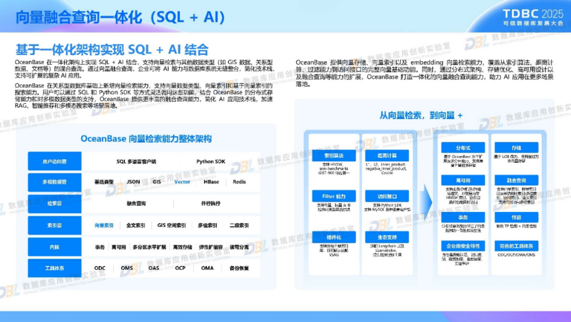
Task: Select the 多模数据层 blue layer label
Action: pyautogui.click(x=54, y=182)
